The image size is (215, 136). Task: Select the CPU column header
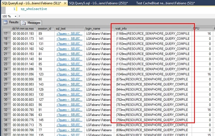point(202,29)
